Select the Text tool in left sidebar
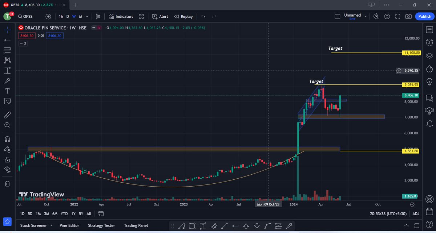This screenshot has height=233, width=436. (x=7, y=91)
